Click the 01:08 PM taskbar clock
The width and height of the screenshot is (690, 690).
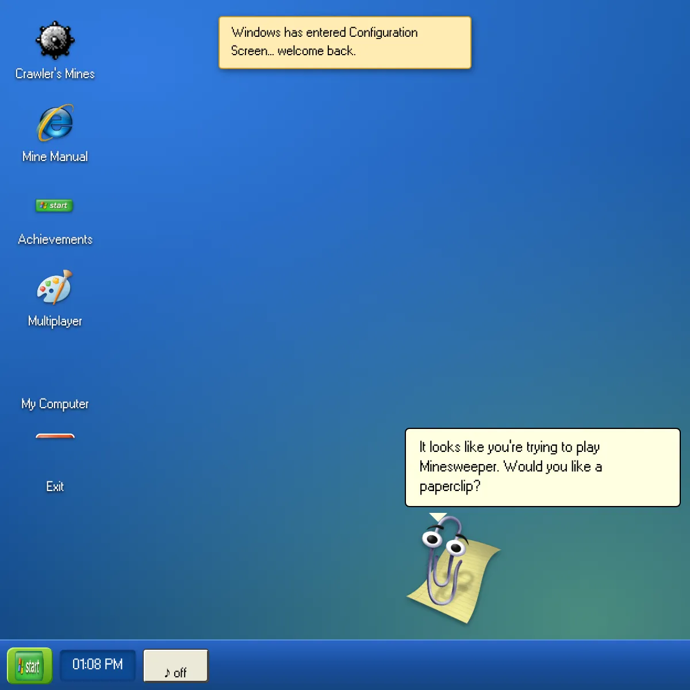(x=98, y=665)
